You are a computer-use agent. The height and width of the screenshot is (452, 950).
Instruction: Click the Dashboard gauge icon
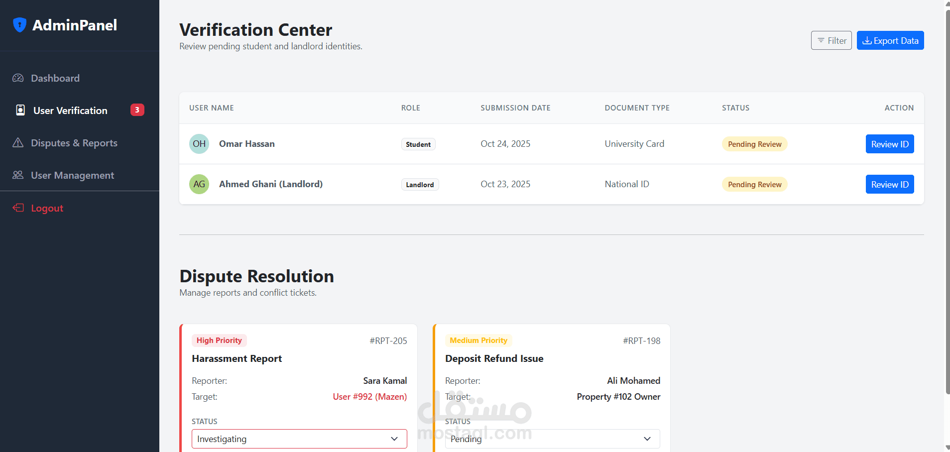click(x=18, y=78)
